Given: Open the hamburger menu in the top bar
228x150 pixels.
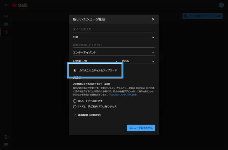Looking at the screenshot, I should (6, 5).
